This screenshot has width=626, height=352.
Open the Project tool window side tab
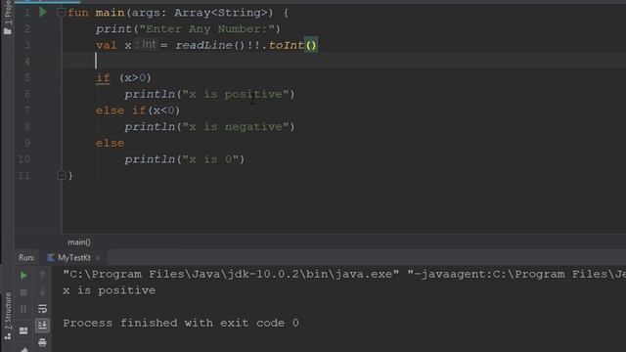[x=8, y=18]
